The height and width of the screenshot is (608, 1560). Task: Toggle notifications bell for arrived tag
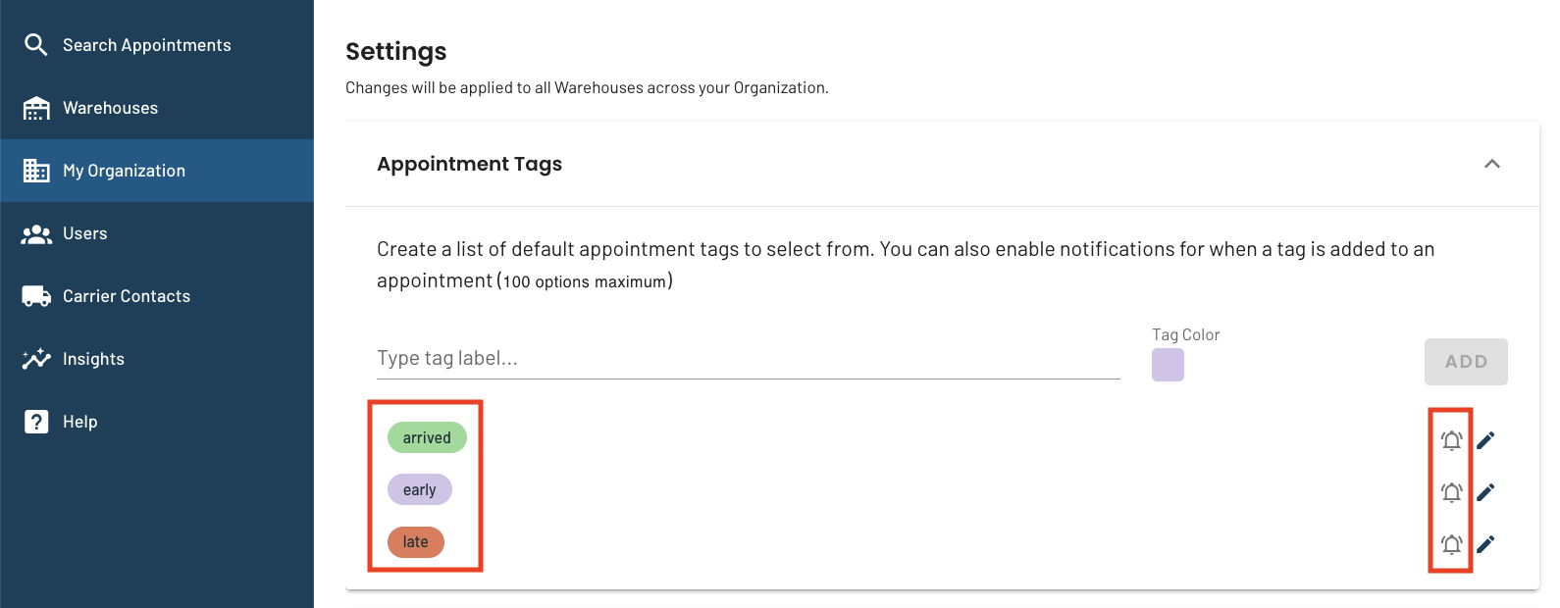coord(1452,440)
